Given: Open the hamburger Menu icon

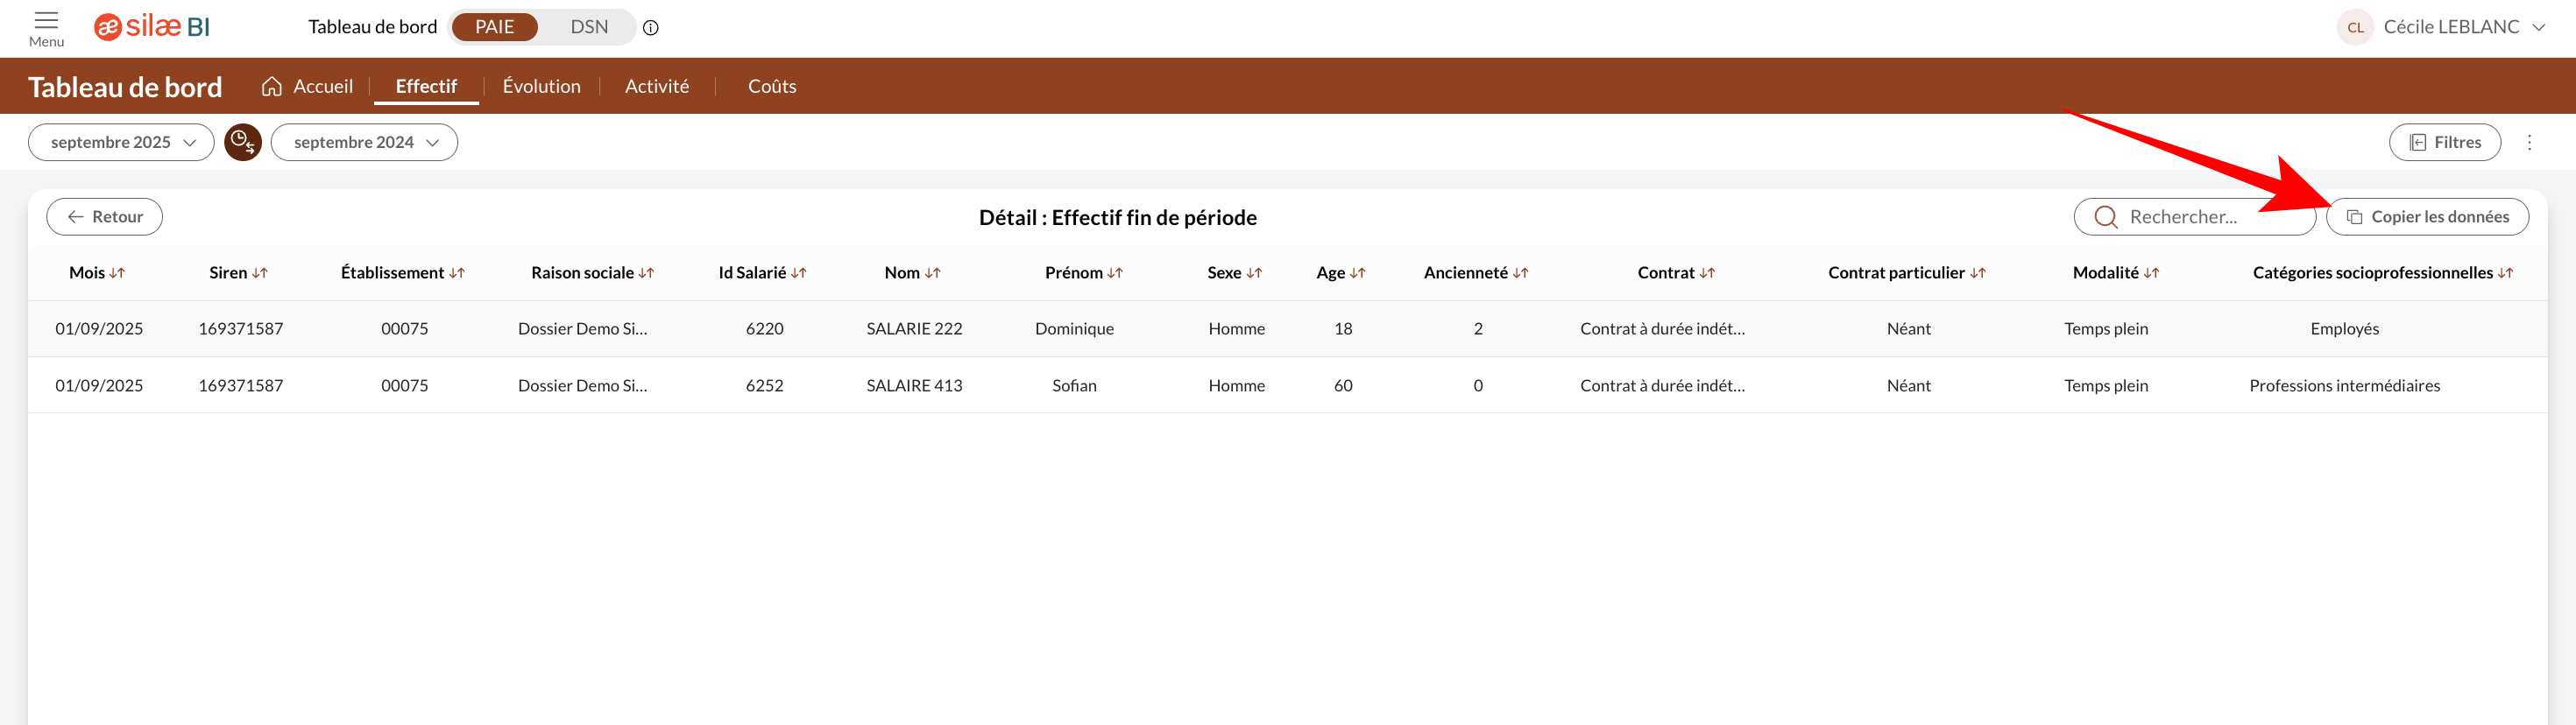Looking at the screenshot, I should point(46,27).
